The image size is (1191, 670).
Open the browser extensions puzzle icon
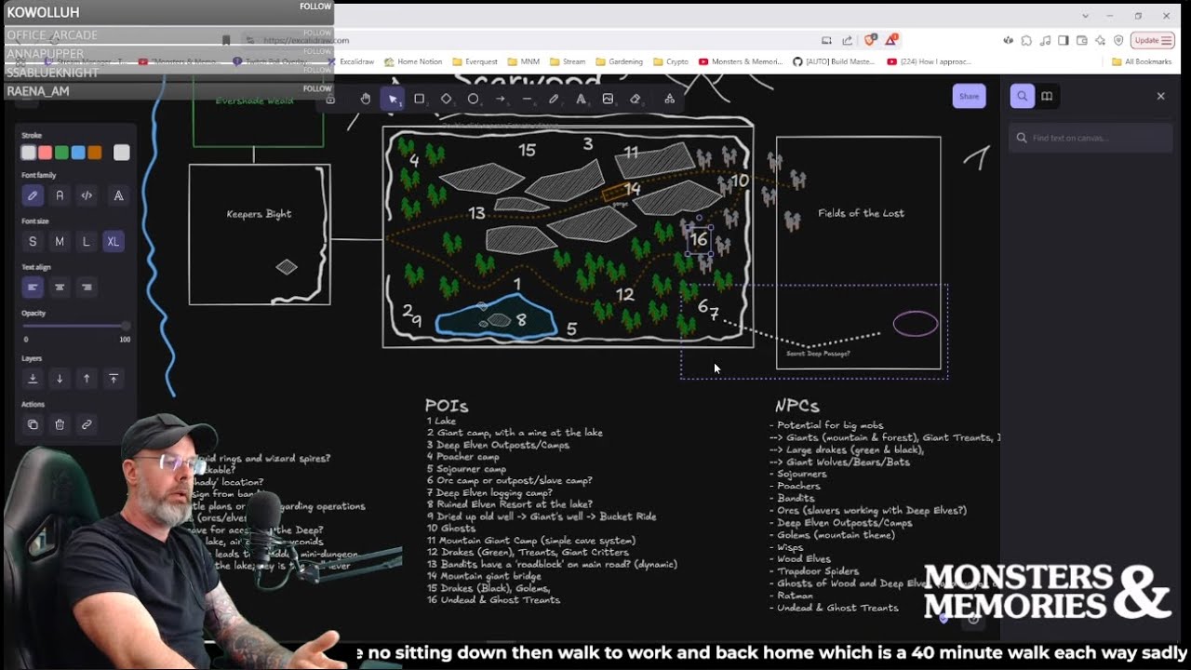1026,40
